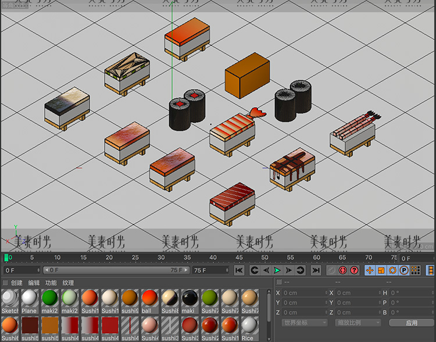436x342 pixels.
Task: Toggle red autokeying button
Action: [x=342, y=270]
